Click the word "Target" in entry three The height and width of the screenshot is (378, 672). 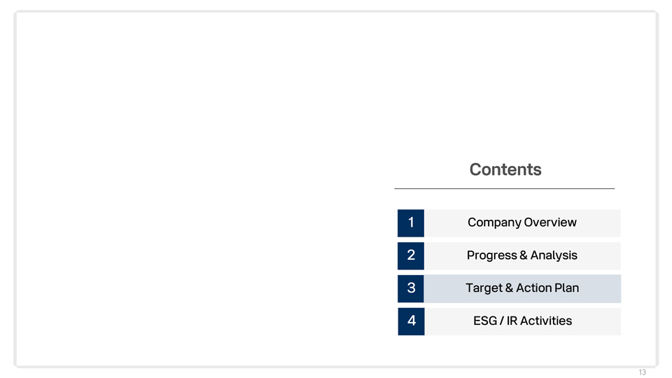tap(484, 288)
